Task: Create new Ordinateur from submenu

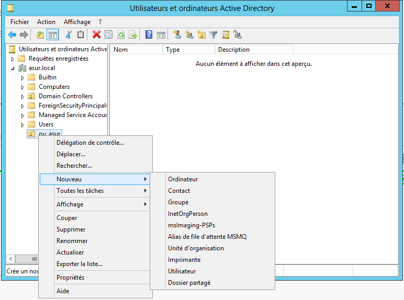Action: click(x=212, y=179)
